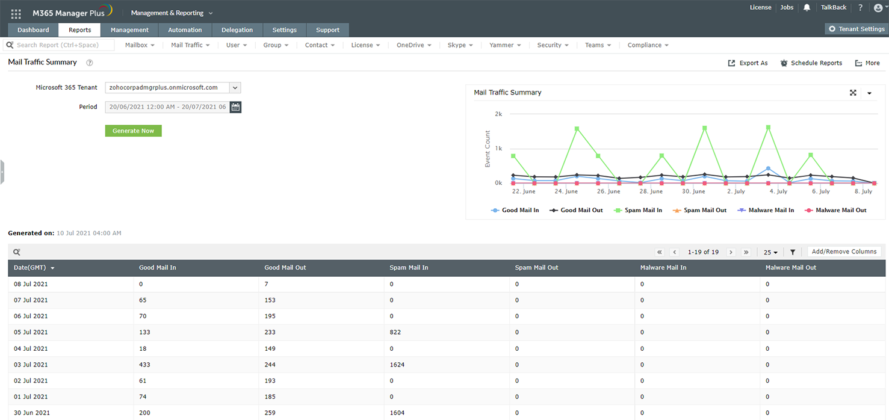Open the chart options dropdown arrow
This screenshot has height=420, width=889.
[x=869, y=94]
